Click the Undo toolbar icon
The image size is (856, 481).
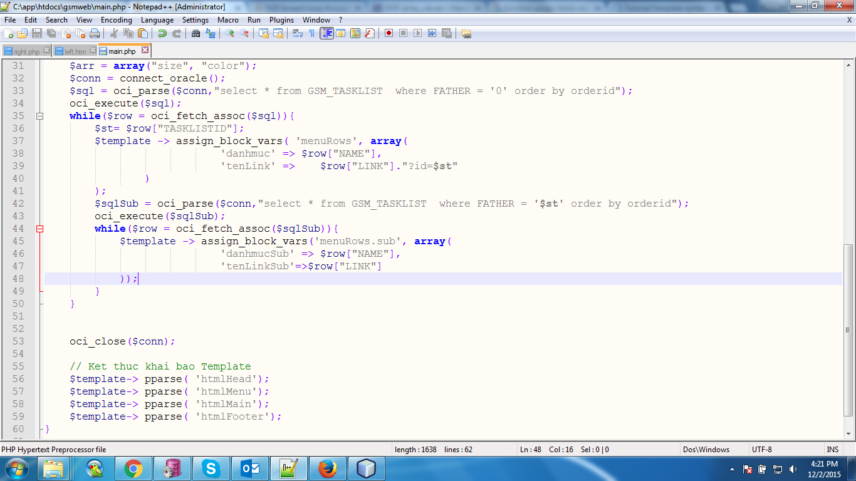point(162,33)
